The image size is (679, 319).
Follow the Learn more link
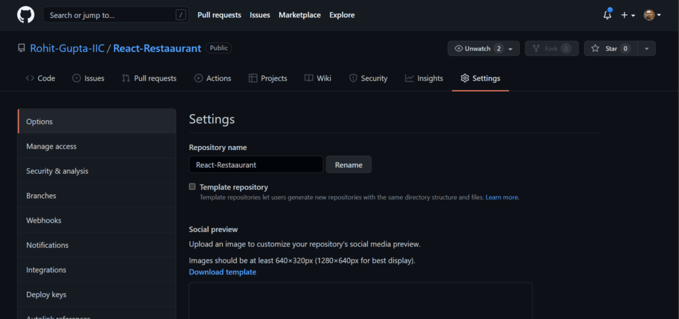click(x=503, y=198)
